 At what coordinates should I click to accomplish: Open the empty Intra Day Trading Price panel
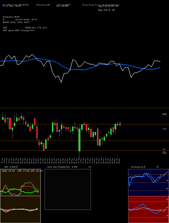click(x=68, y=189)
